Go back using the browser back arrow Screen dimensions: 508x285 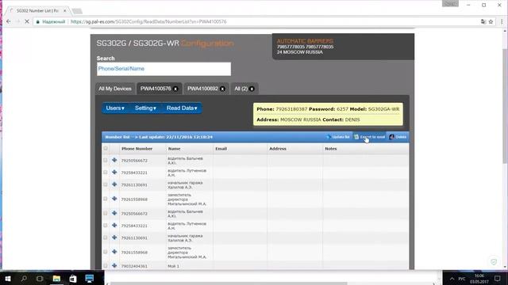click(9, 21)
